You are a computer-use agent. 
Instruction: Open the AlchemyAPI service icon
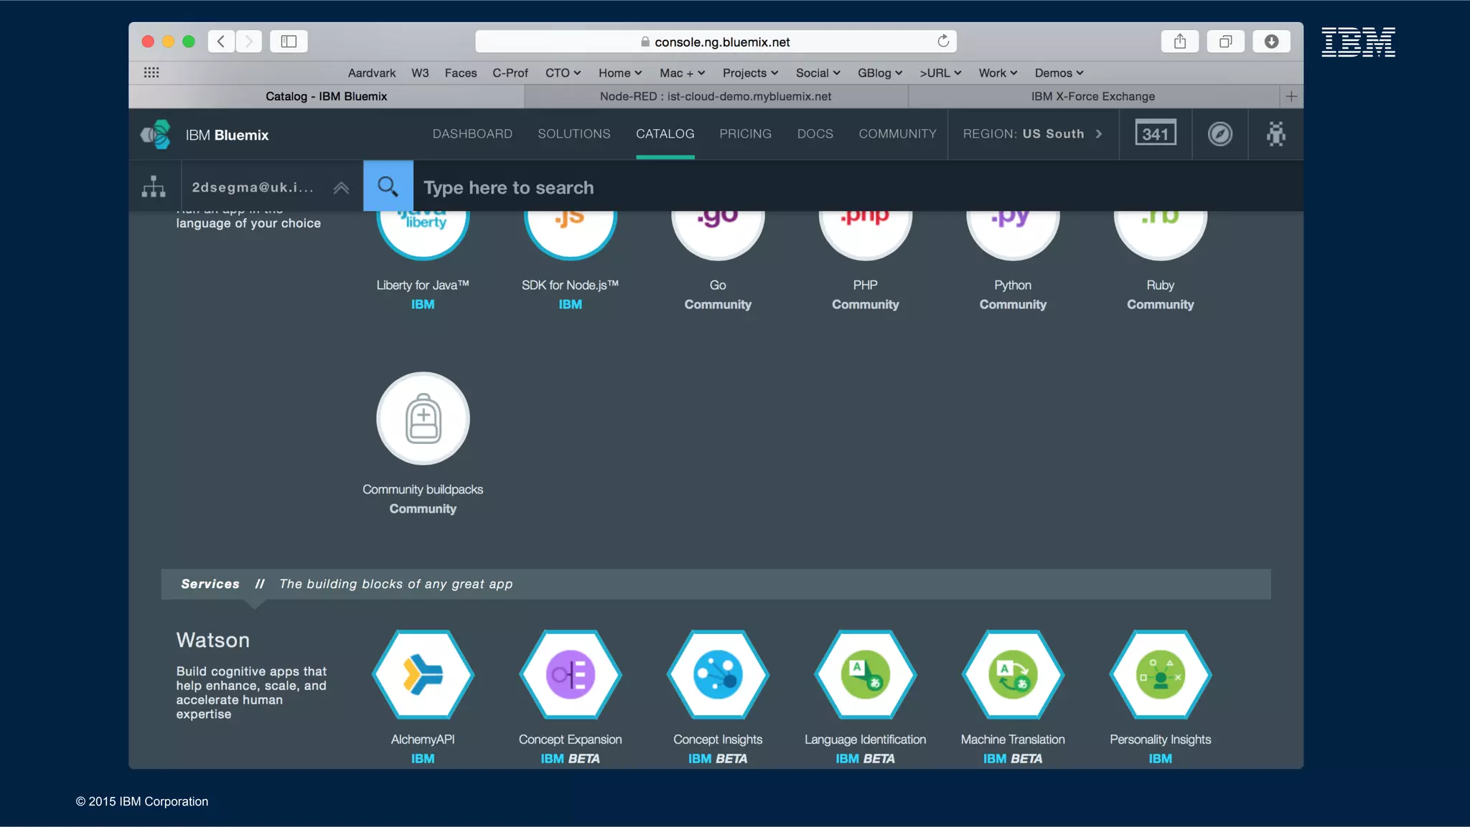[423, 674]
